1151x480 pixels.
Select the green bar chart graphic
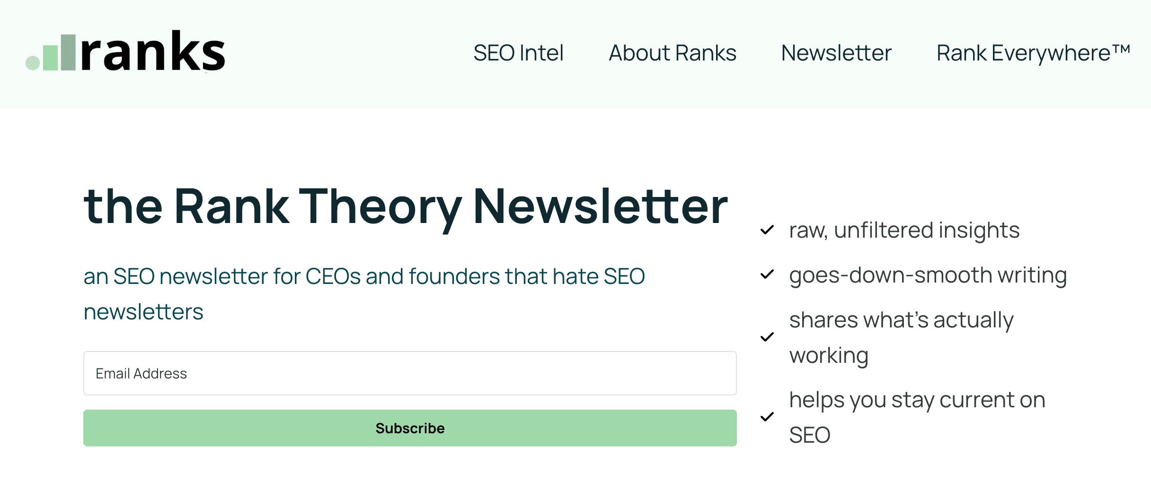pyautogui.click(x=50, y=57)
